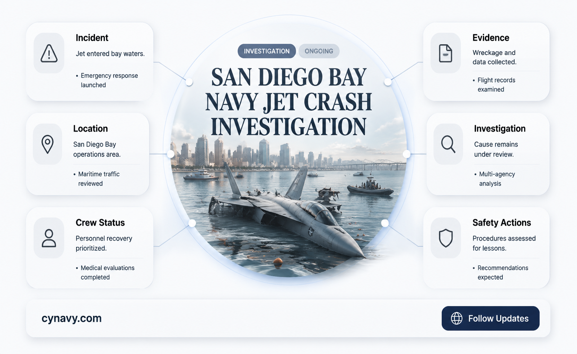Click 'Medical evaluations completed' bullet
Screen dimensions: 577x354
(x=105, y=273)
